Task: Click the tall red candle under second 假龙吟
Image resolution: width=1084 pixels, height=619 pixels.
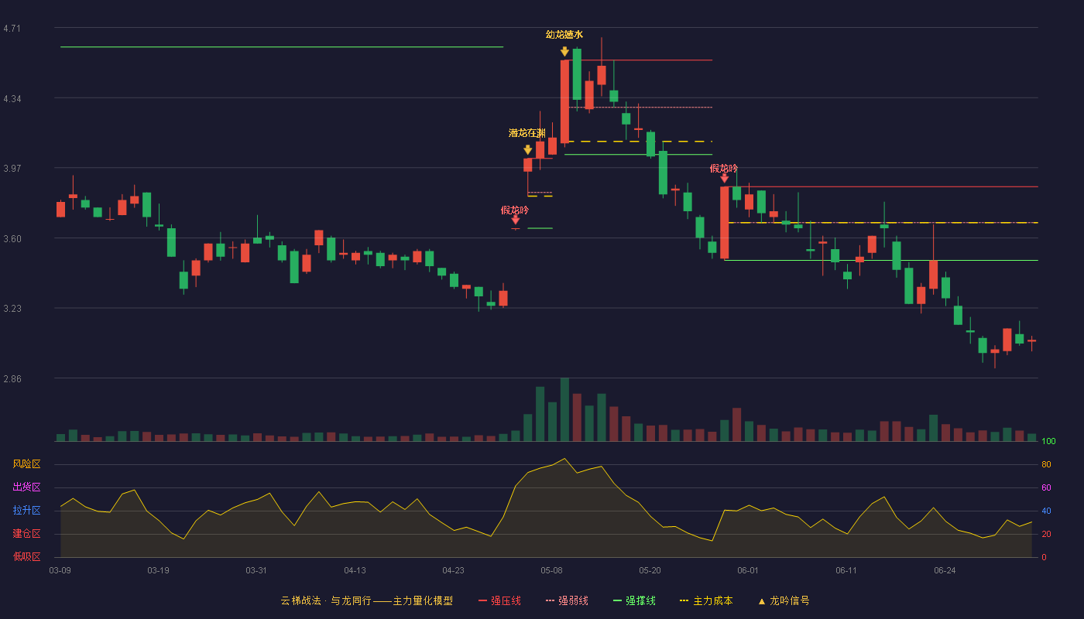Action: point(724,222)
